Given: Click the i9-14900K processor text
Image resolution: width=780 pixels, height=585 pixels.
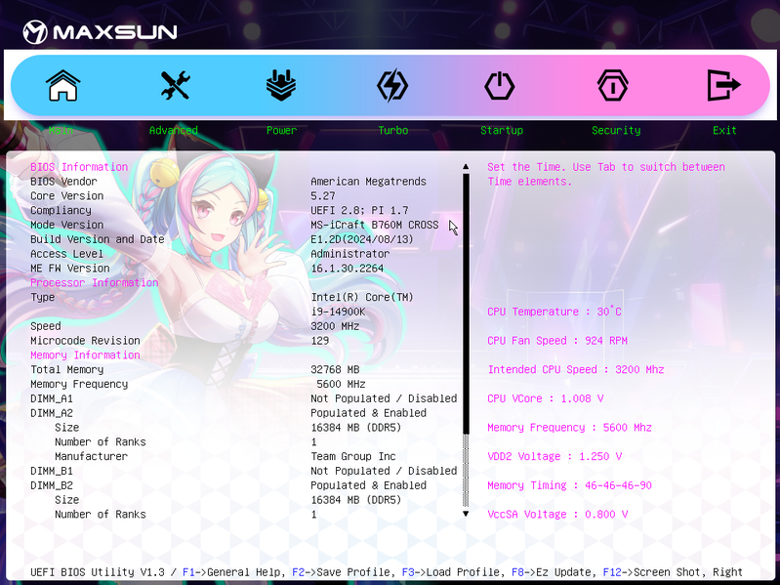Looking at the screenshot, I should pyautogui.click(x=339, y=312).
